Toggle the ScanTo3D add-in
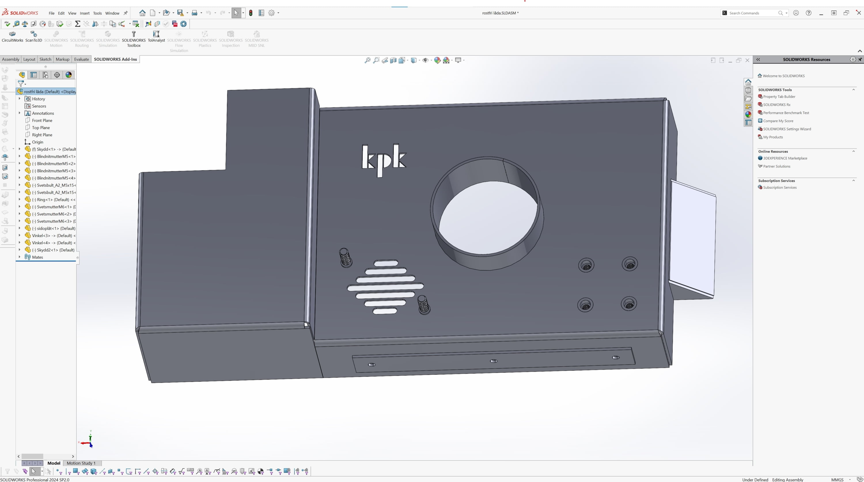Viewport: 864px width, 482px height. [x=33, y=36]
